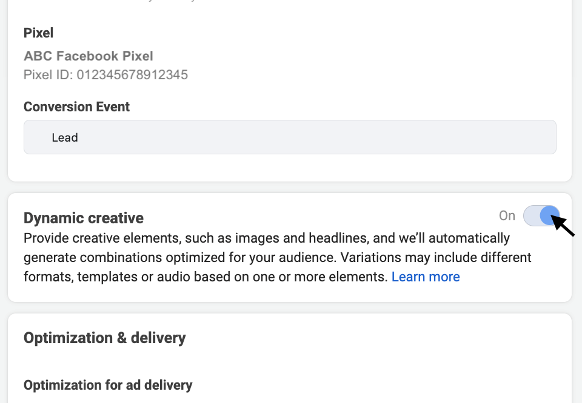The image size is (582, 403).
Task: Toggle the Dynamic creative switch
Action: coord(541,215)
